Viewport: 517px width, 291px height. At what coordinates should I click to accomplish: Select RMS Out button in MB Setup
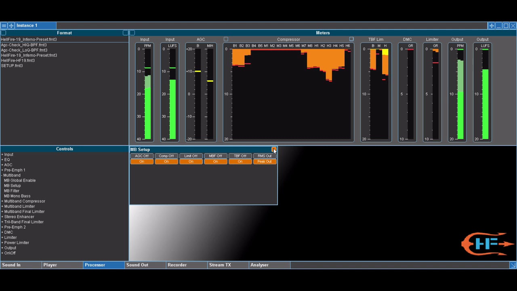pyautogui.click(x=265, y=156)
